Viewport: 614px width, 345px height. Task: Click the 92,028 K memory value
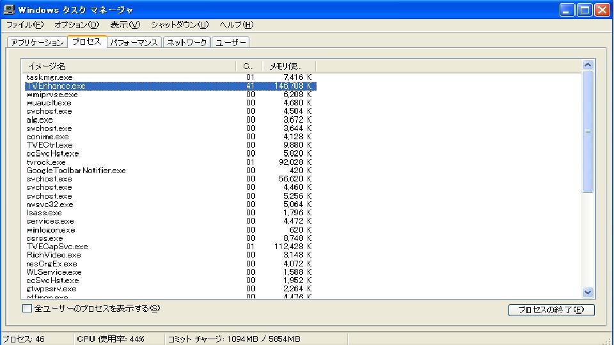point(295,162)
